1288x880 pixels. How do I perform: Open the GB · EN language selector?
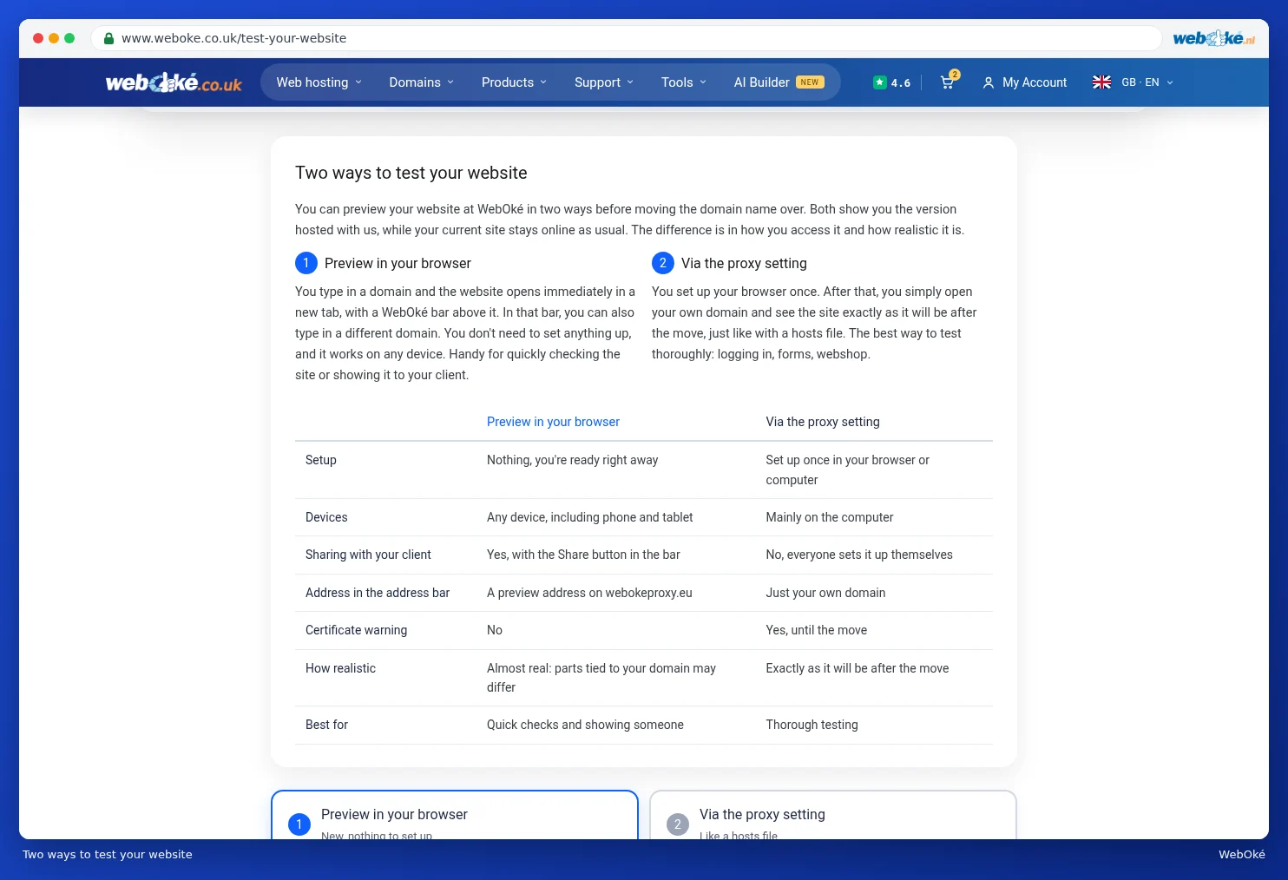1133,82
